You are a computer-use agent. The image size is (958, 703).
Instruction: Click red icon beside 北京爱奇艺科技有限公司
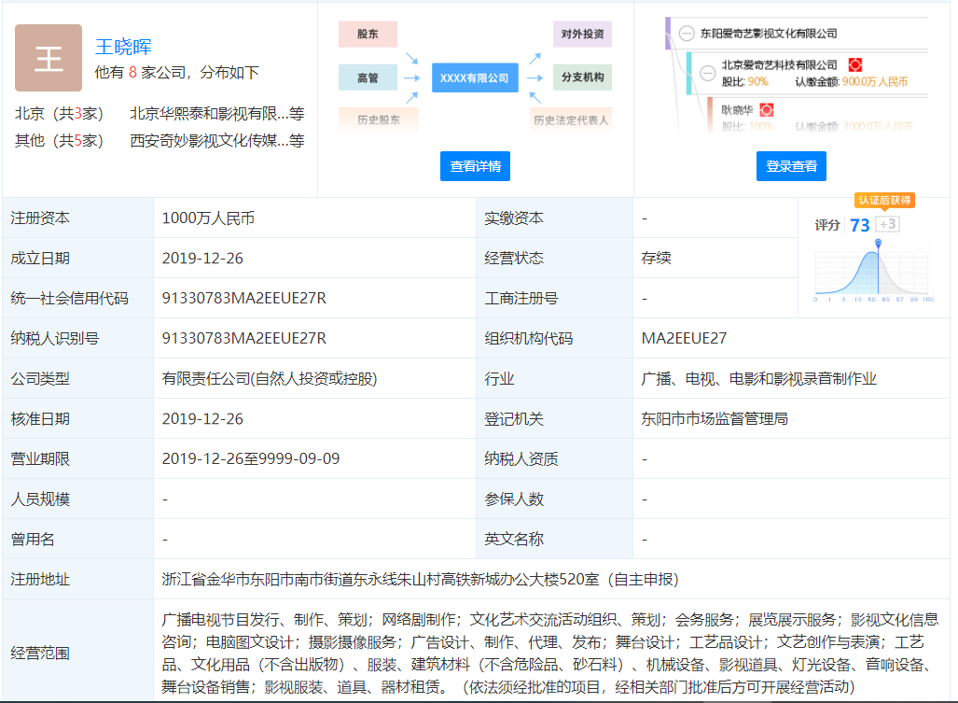click(855, 64)
